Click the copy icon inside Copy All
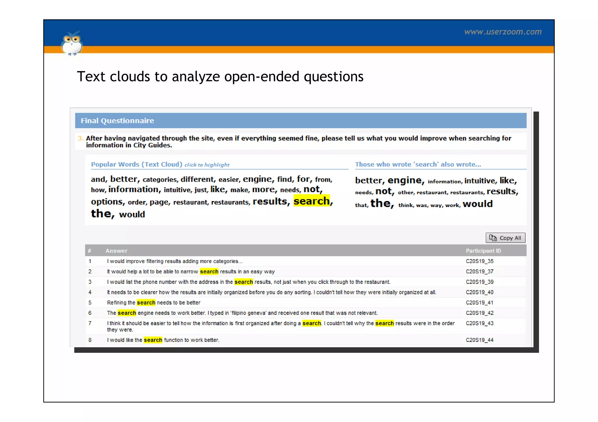This screenshot has height=422, width=598. [493, 238]
